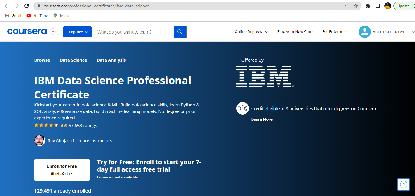Viewport: 415px width, 196px height.
Task: Open the +11 more instructors link
Action: tap(91, 141)
